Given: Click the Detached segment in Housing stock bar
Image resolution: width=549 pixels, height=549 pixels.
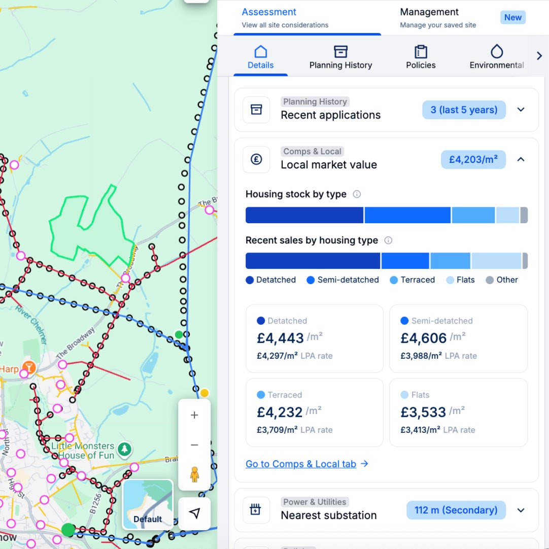Looking at the screenshot, I should point(304,215).
